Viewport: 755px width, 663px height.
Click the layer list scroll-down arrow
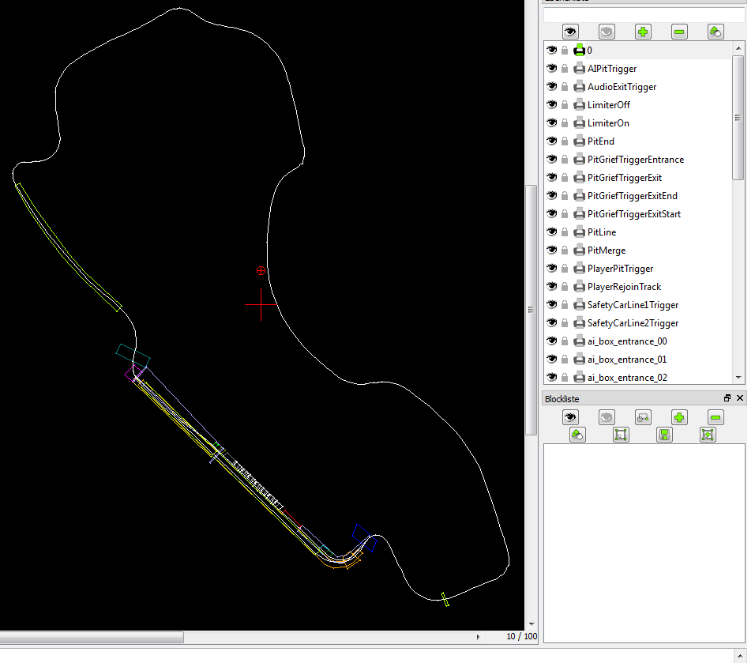point(738,378)
